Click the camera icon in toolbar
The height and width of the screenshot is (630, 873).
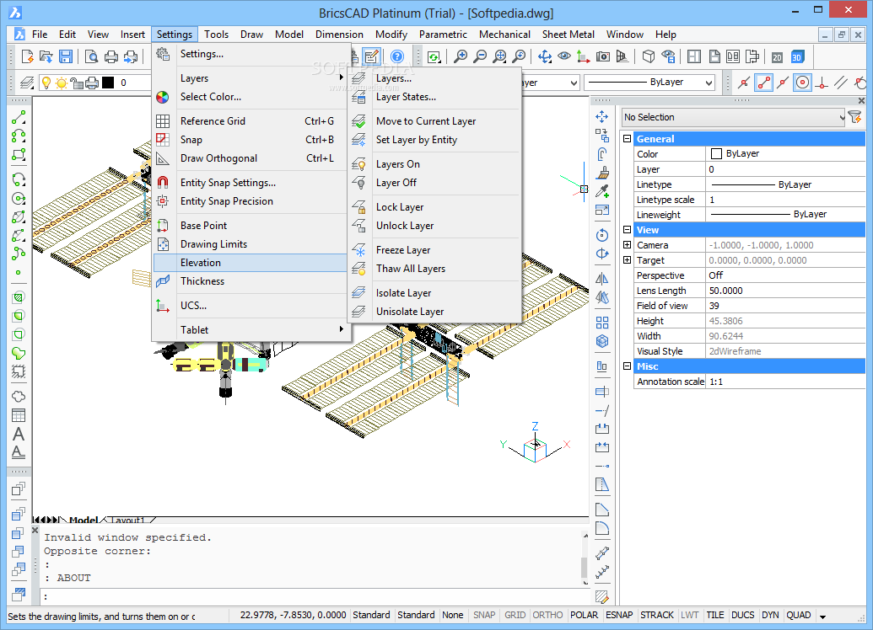[602, 56]
